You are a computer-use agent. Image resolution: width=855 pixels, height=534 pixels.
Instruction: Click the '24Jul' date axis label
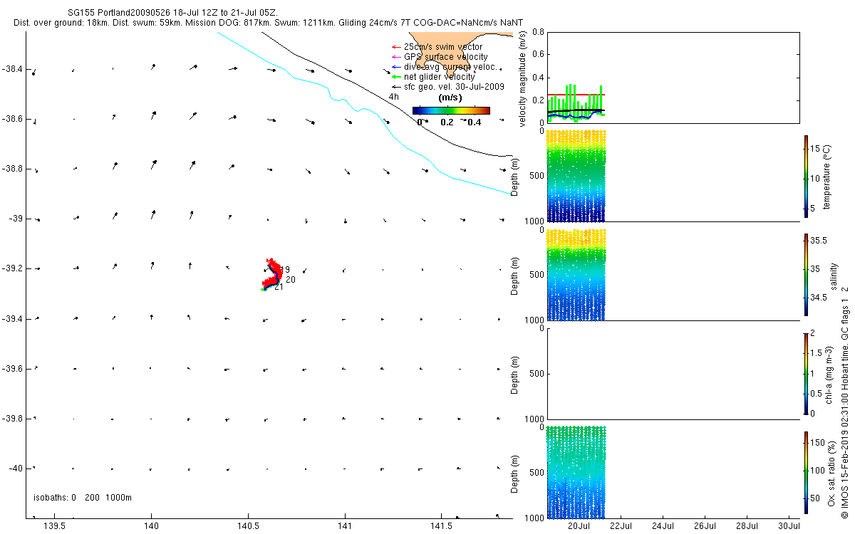(x=663, y=526)
